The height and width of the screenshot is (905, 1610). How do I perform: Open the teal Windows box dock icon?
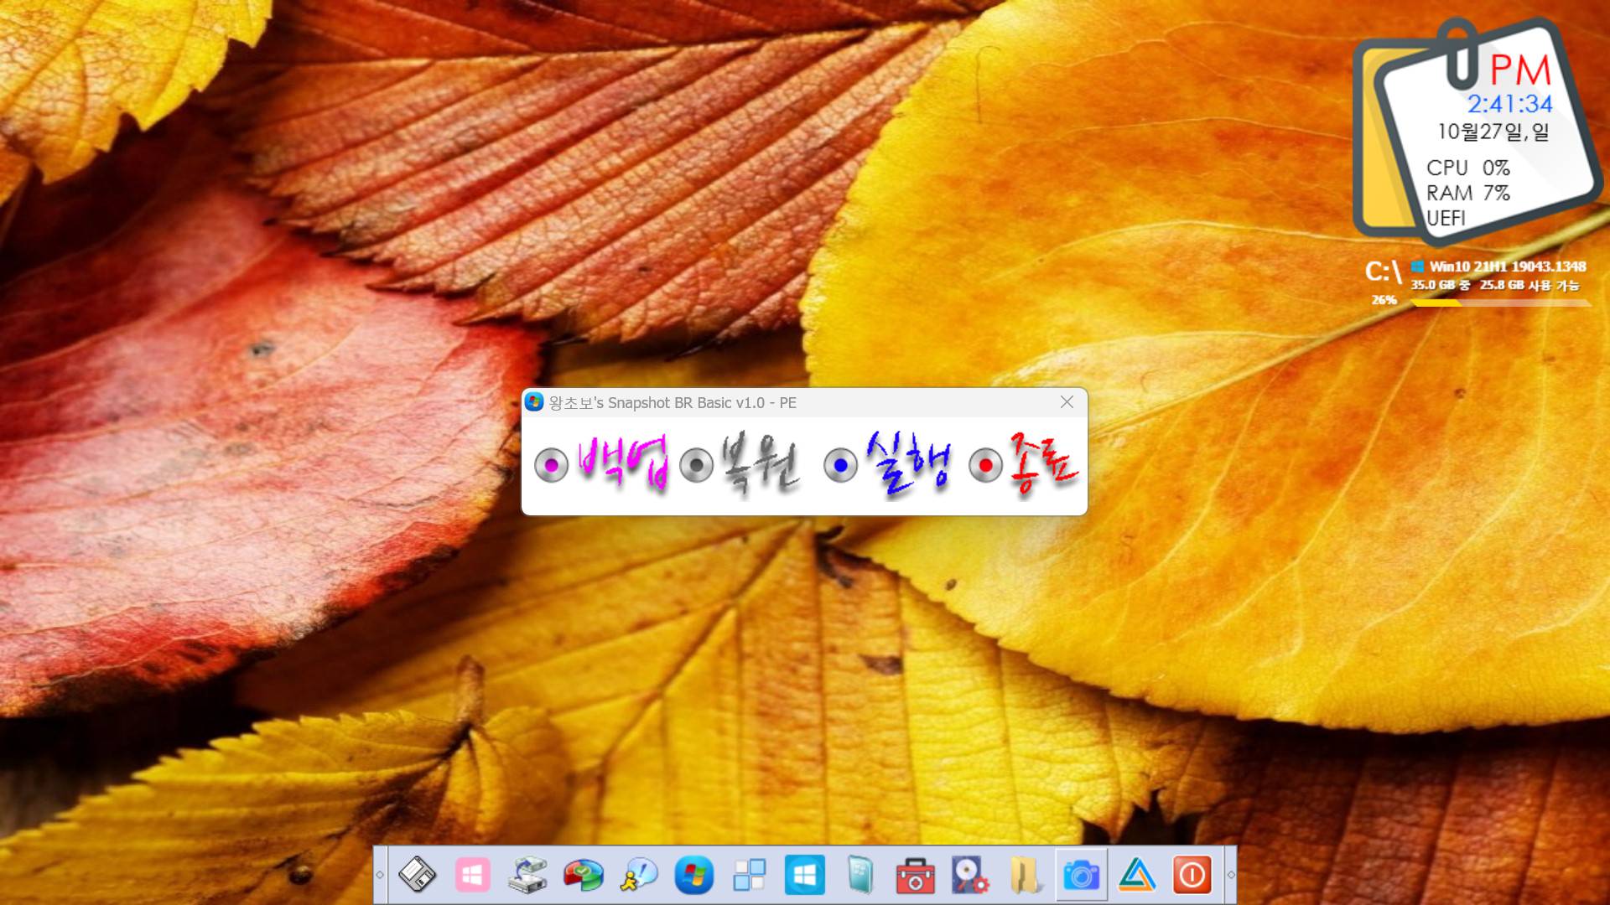(860, 875)
